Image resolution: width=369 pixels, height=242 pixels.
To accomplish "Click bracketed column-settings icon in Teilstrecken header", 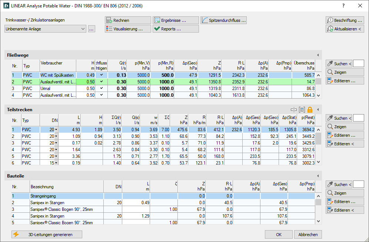I will coord(302,109).
